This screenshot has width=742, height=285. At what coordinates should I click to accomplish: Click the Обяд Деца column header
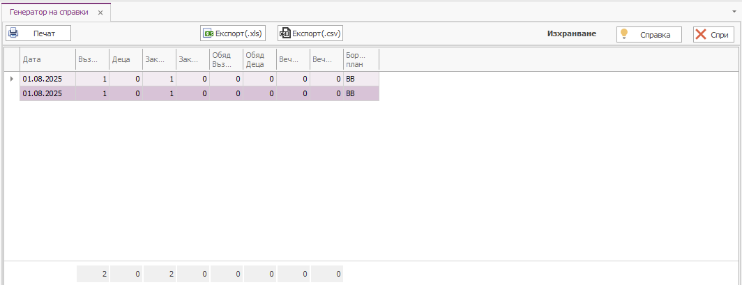coord(259,59)
